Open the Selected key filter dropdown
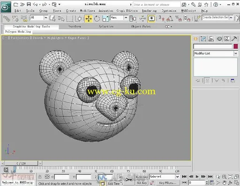 click(177, 177)
